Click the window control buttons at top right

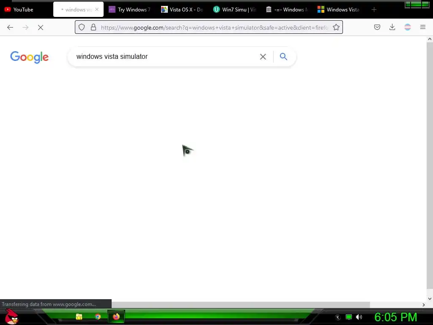[x=417, y=4]
